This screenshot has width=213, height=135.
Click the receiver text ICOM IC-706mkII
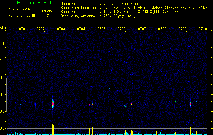point(119,12)
